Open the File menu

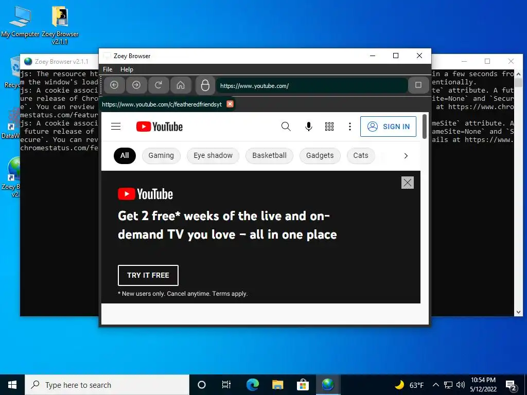click(x=108, y=69)
